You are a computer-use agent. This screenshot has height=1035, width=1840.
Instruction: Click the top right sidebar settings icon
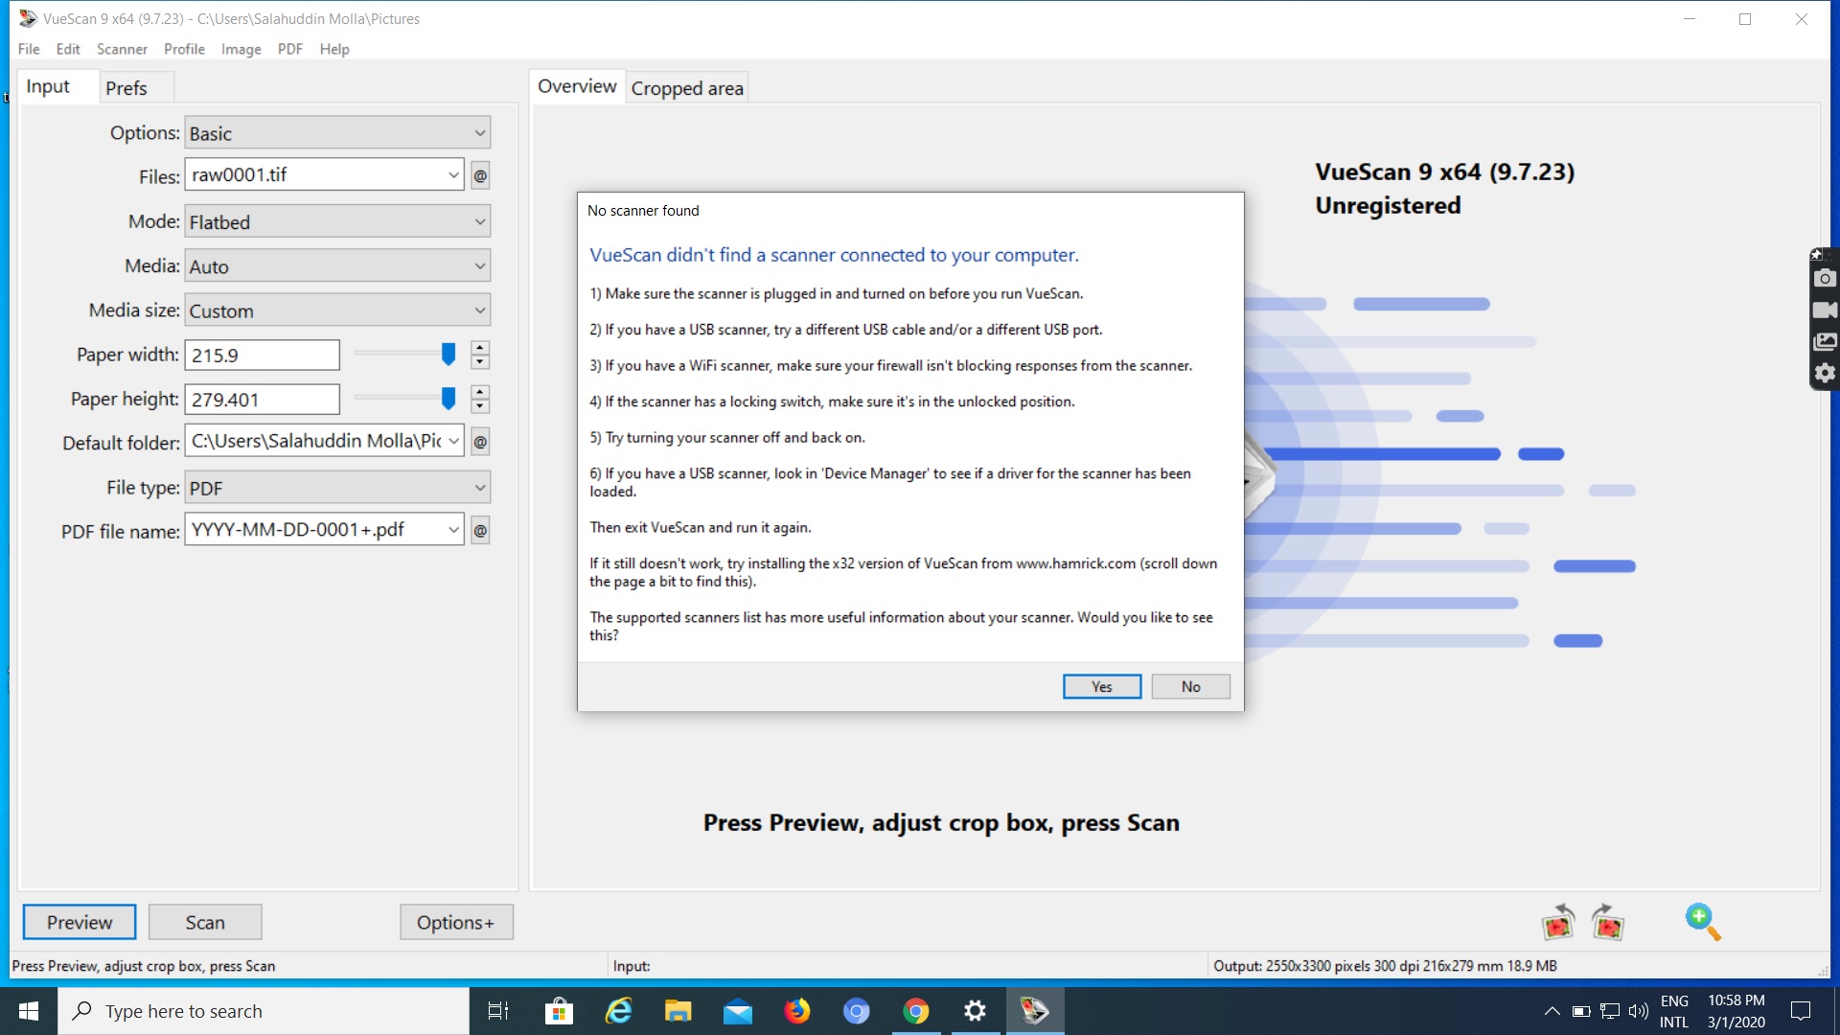coord(1824,373)
